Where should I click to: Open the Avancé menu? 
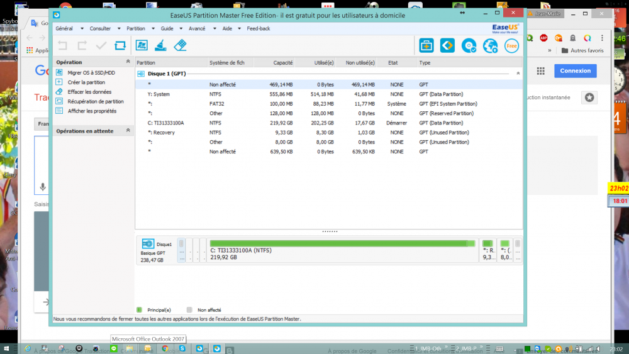(x=197, y=28)
